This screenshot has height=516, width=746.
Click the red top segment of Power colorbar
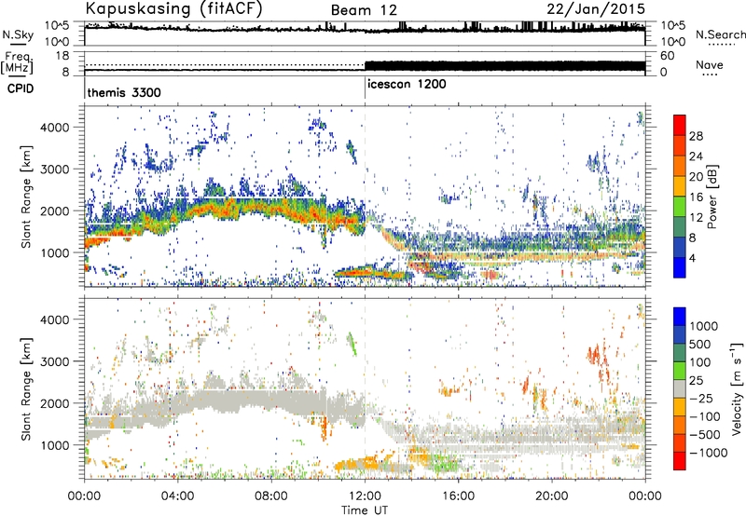pyautogui.click(x=680, y=125)
